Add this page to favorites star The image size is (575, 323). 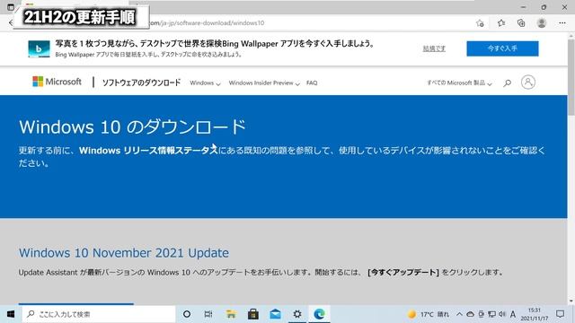480,23
